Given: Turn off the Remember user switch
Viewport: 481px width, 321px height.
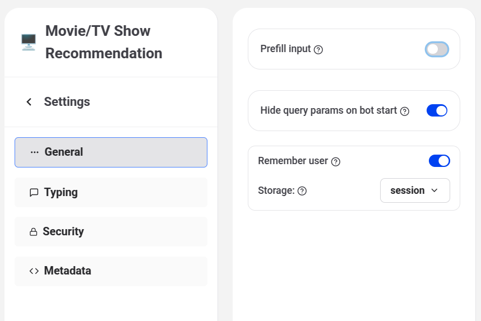Looking at the screenshot, I should [x=439, y=161].
